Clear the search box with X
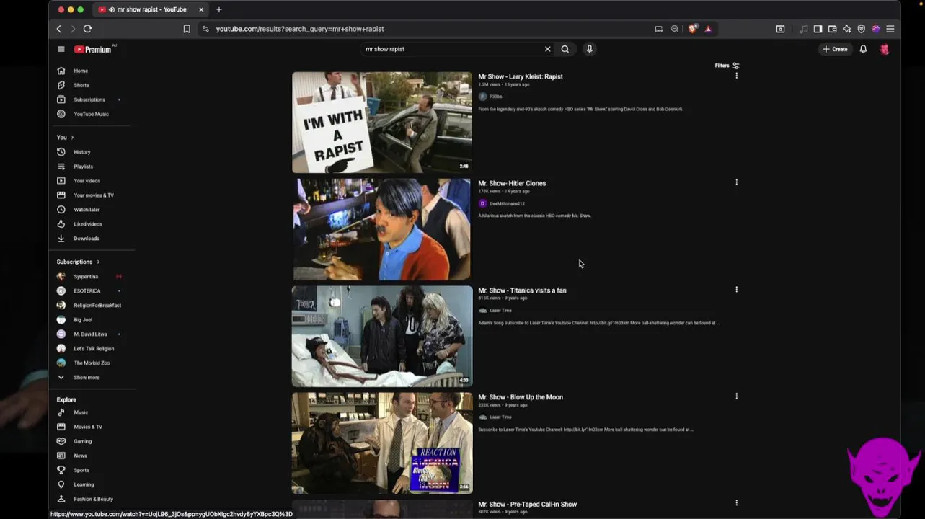The image size is (925, 519). (x=547, y=49)
